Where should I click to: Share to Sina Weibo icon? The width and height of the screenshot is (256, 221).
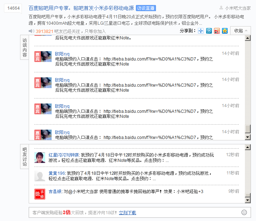tap(217, 31)
